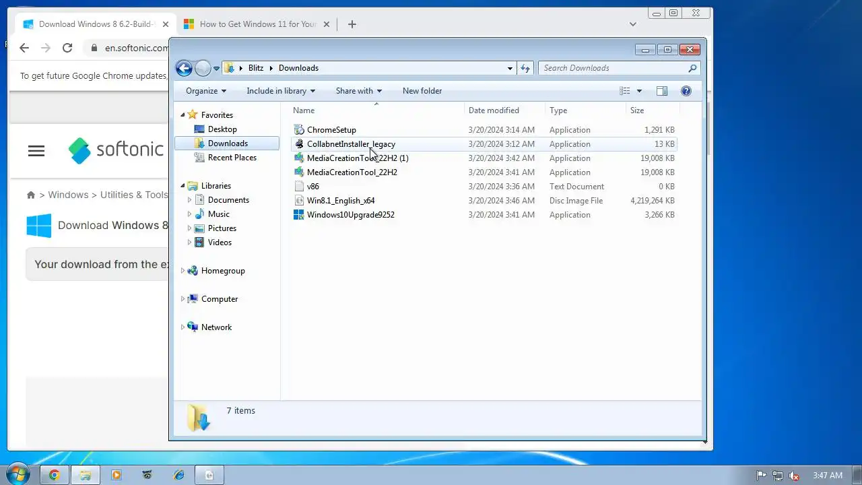The width and height of the screenshot is (862, 485).
Task: Select the CollabnetInstaller_legacy file icon
Action: tap(299, 144)
